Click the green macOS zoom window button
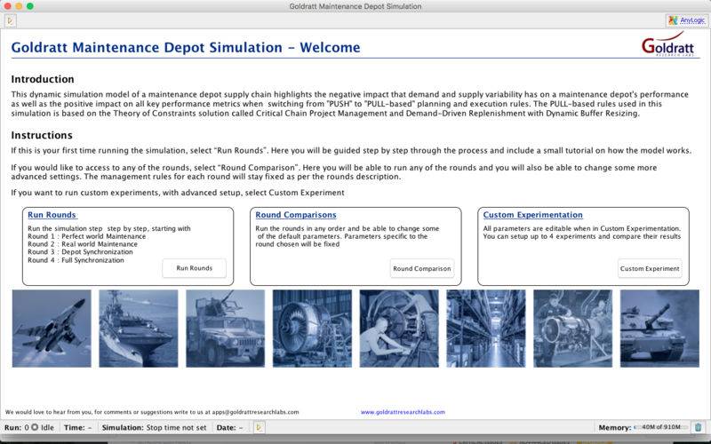The width and height of the screenshot is (711, 444). 30,6
